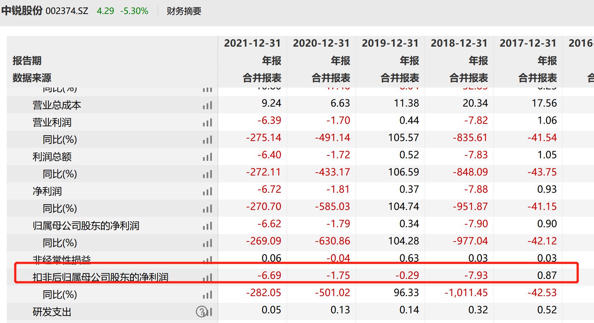Open the chart icon for 营业利润
This screenshot has height=323, width=594.
207,123
